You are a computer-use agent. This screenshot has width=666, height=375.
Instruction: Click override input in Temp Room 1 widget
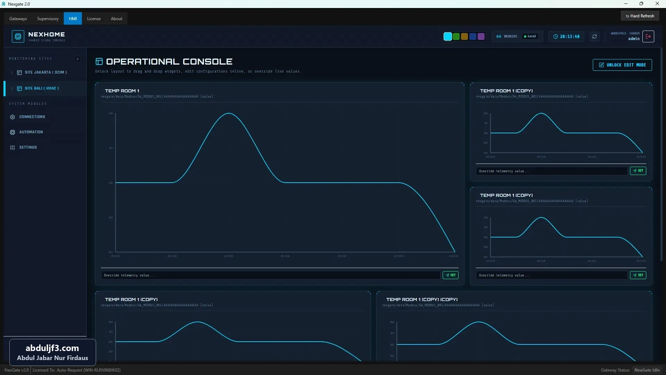tap(271, 275)
